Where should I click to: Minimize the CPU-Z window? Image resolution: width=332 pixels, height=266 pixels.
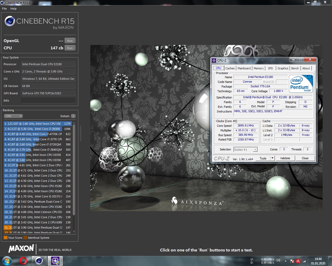click(x=293, y=59)
